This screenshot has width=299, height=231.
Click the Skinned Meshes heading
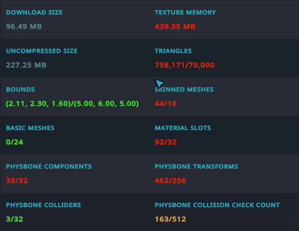[184, 89]
